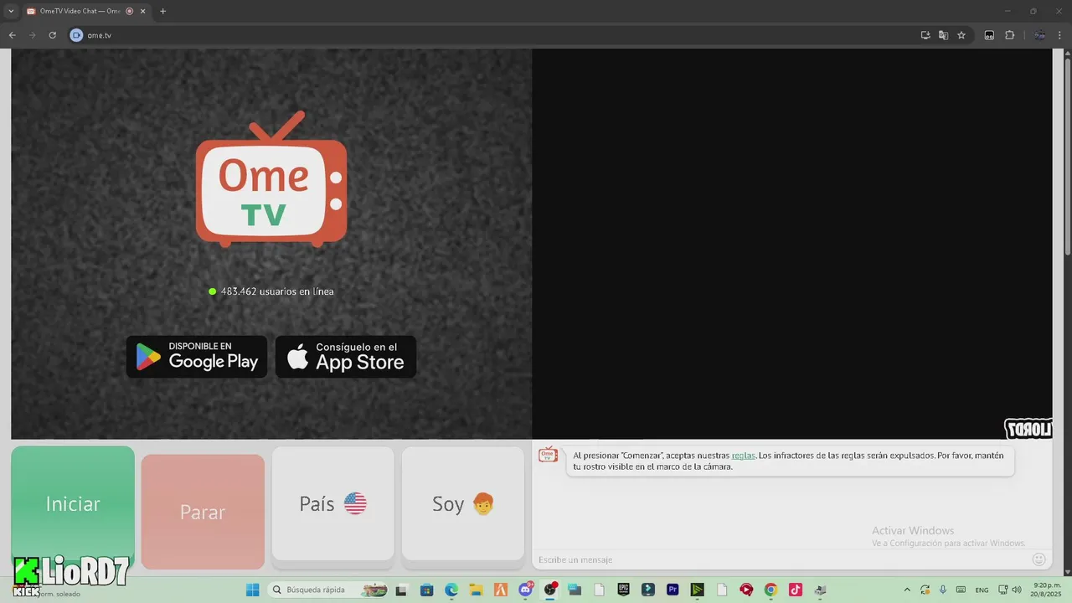Click the camera site-info icon in address bar
The height and width of the screenshot is (603, 1072).
76,35
